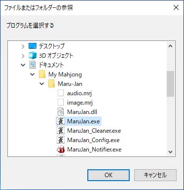
Task: Collapse the Maru-Jan folder node
Action: (42, 84)
